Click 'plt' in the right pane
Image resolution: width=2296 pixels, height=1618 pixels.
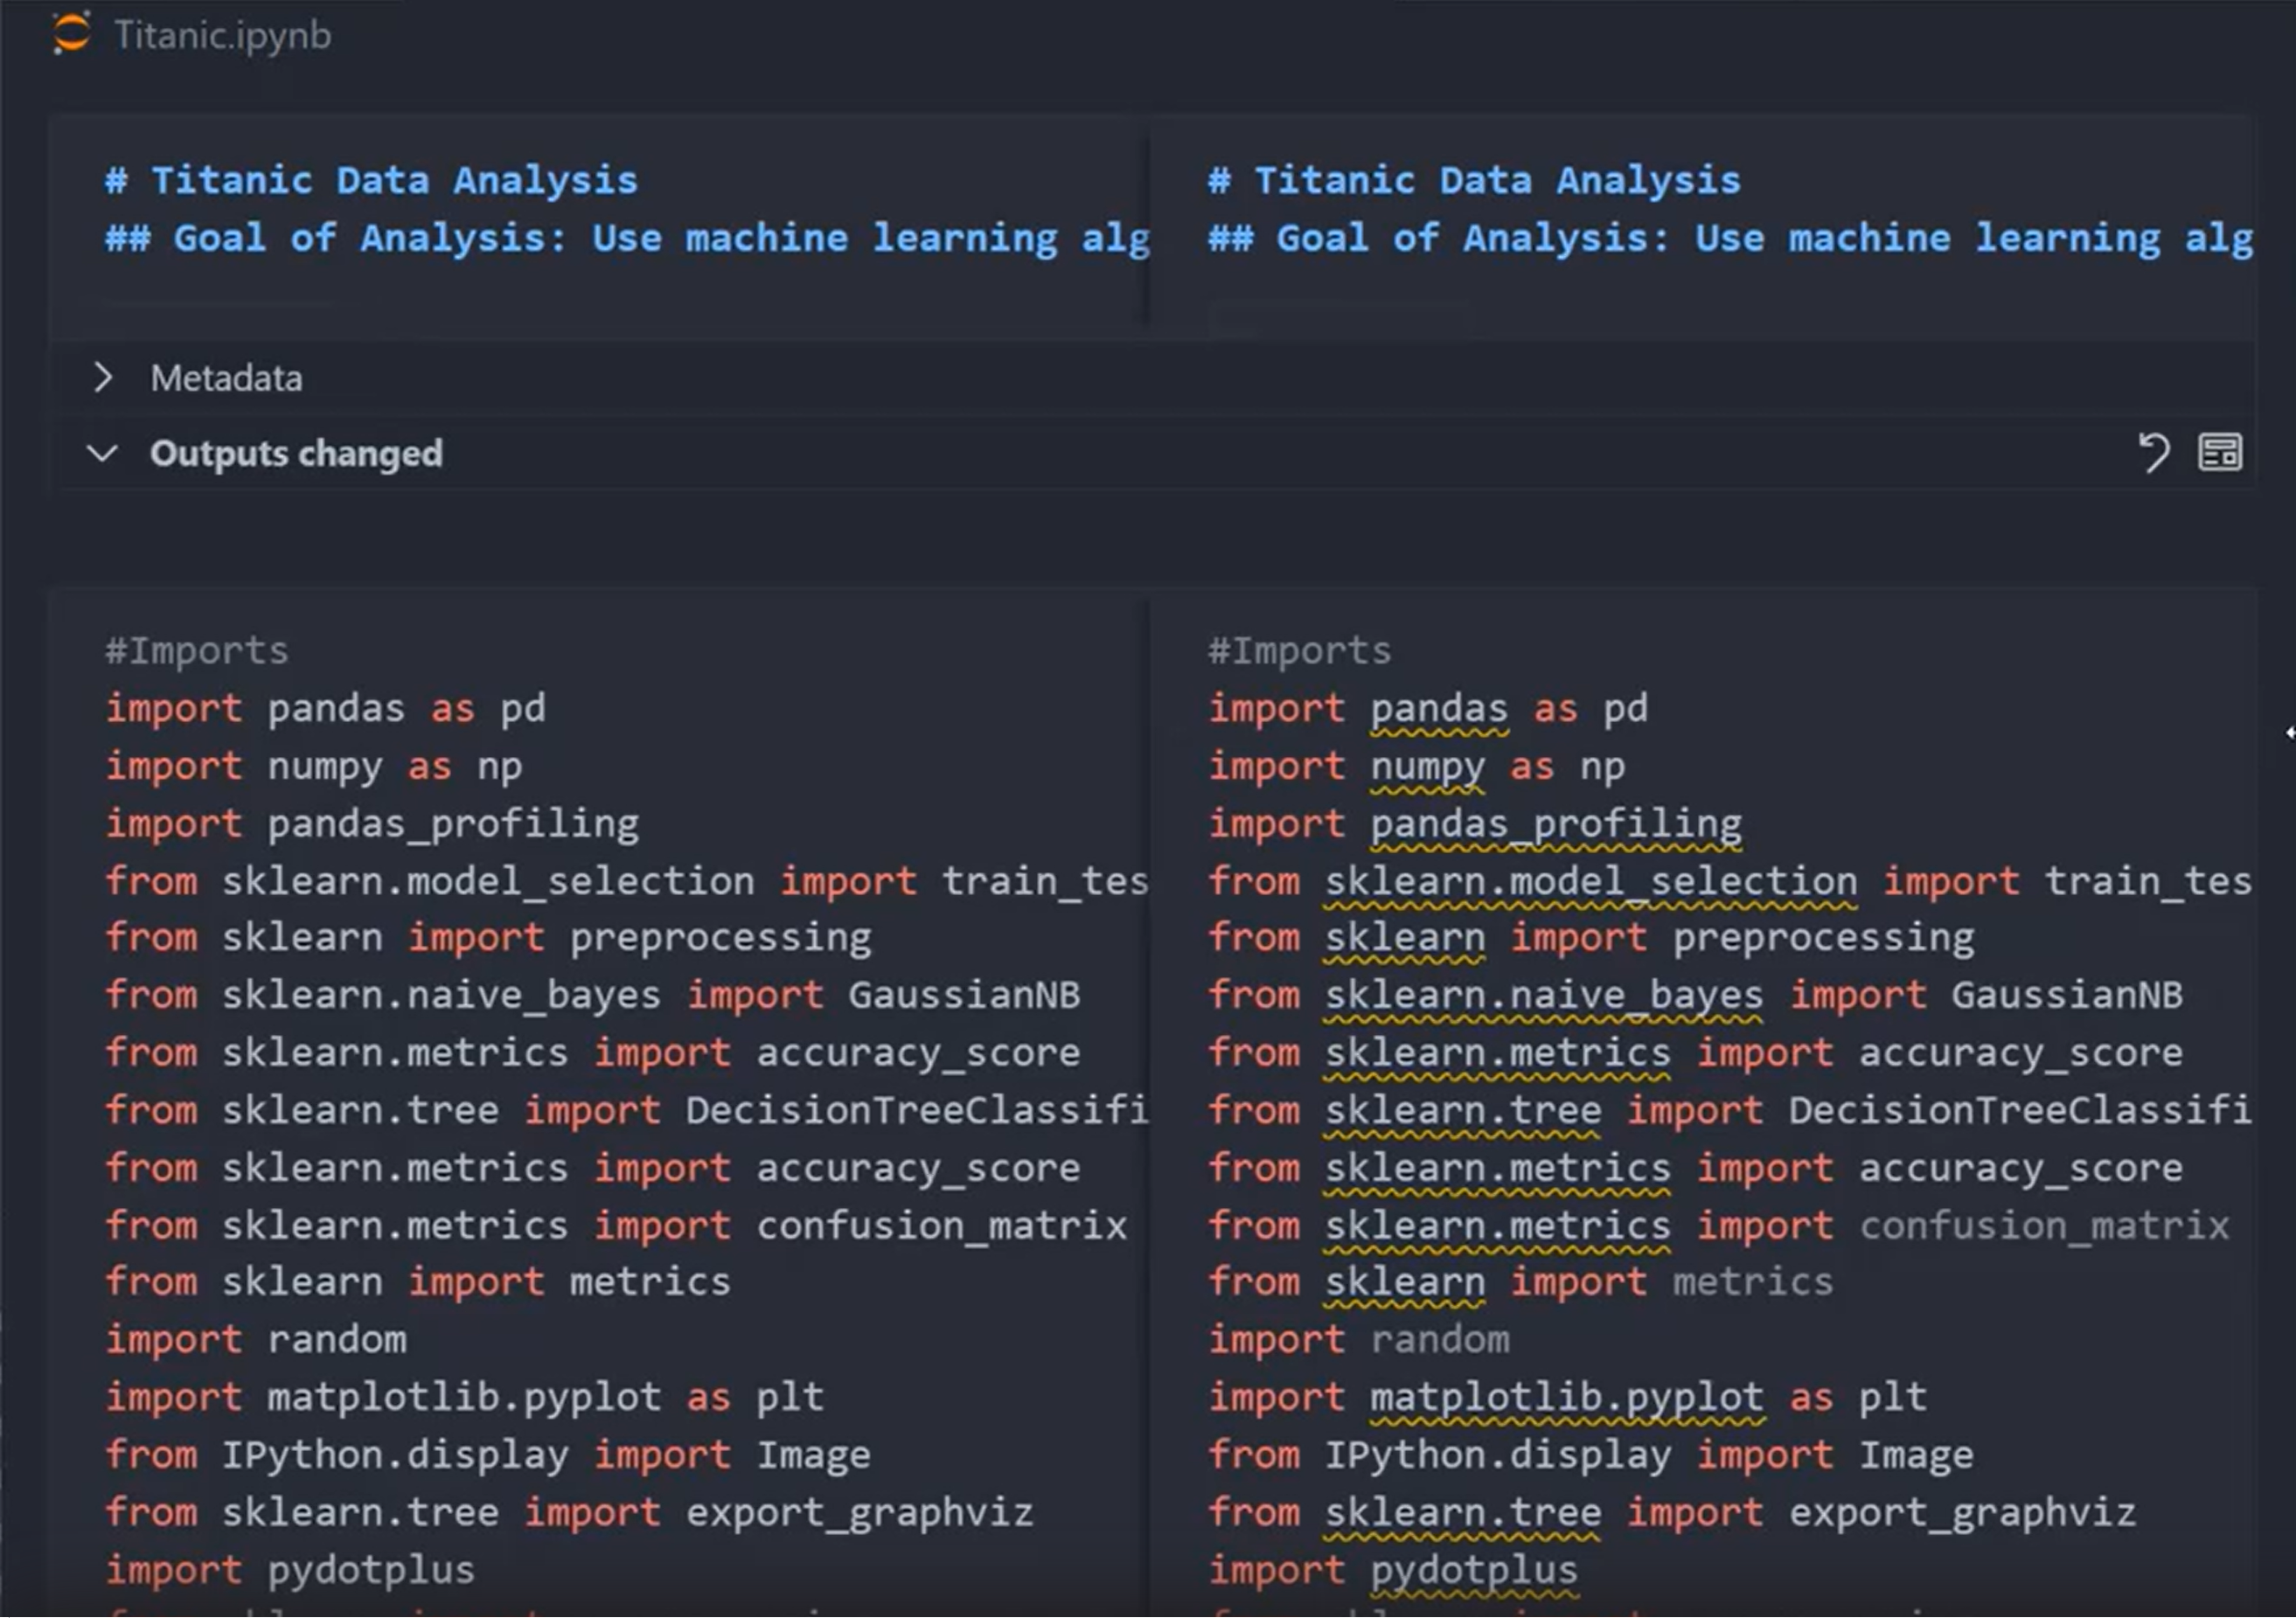[1893, 1399]
